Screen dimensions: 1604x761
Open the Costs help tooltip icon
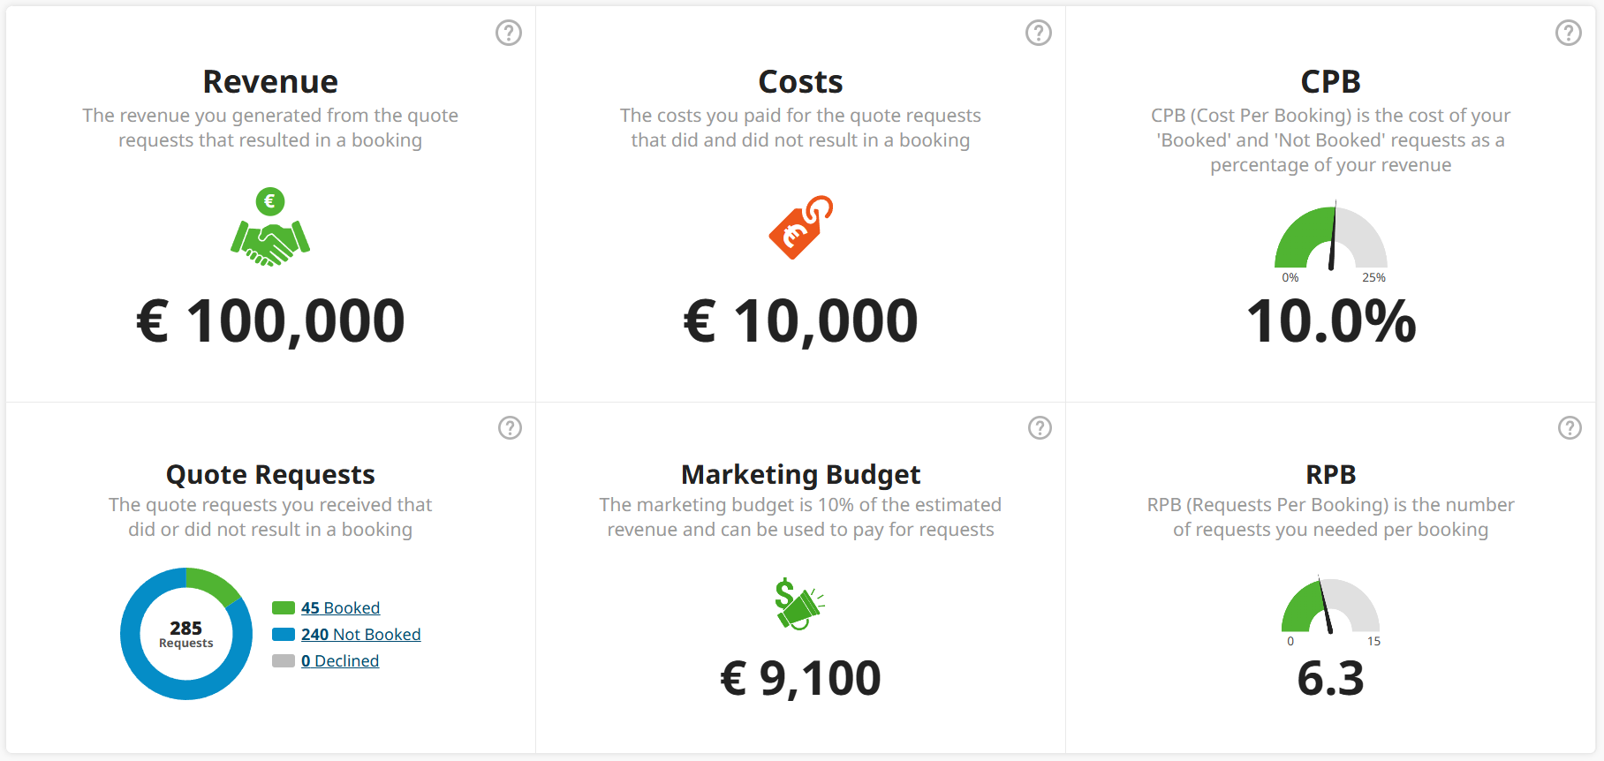pyautogui.click(x=1040, y=33)
